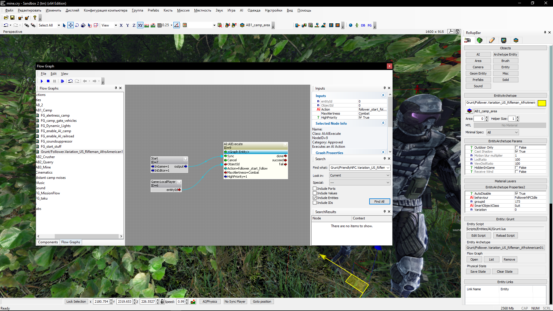Click the Save file icon
The height and width of the screenshot is (311, 553).
tap(12, 18)
